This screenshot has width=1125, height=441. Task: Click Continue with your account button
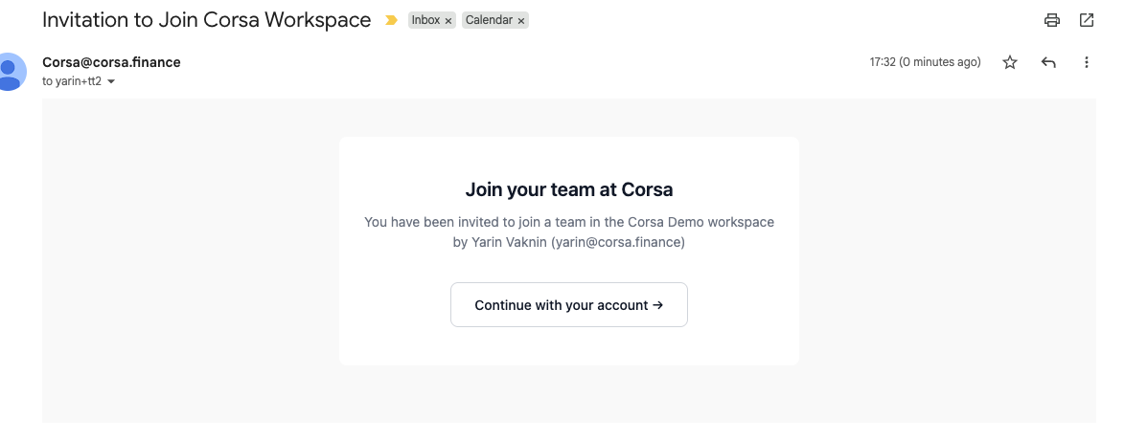pyautogui.click(x=569, y=305)
